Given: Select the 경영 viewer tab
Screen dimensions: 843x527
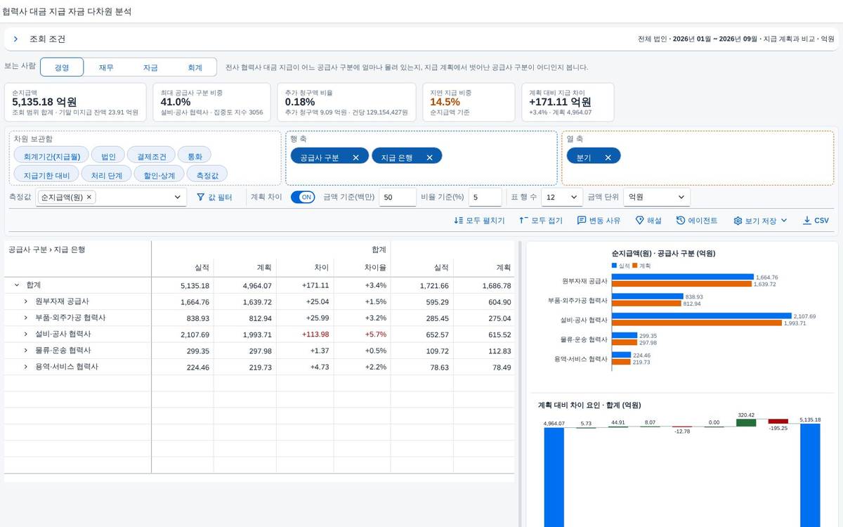Looking at the screenshot, I should [x=62, y=67].
